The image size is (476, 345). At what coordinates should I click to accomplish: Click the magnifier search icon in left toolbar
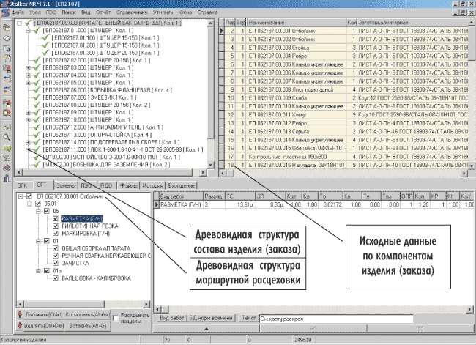pos(6,136)
